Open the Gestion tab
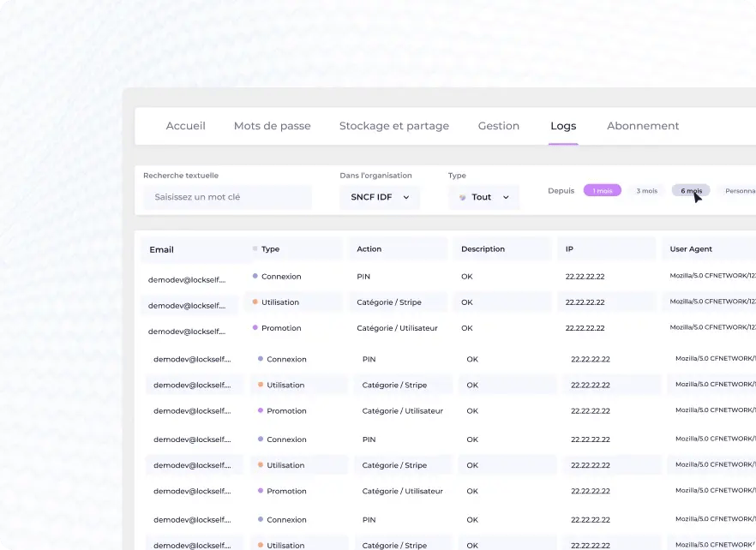 [x=498, y=126]
